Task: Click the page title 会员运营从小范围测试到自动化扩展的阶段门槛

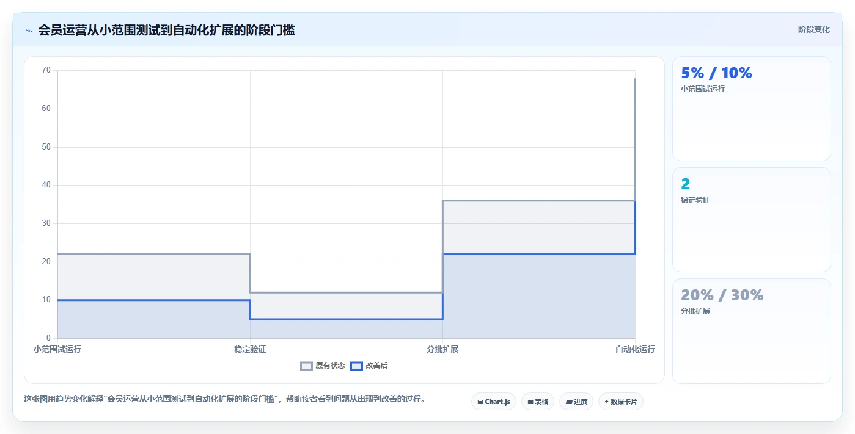Action: click(x=166, y=30)
